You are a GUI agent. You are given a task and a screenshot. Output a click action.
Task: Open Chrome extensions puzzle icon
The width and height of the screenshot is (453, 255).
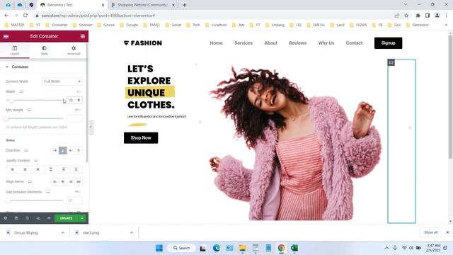point(418,16)
